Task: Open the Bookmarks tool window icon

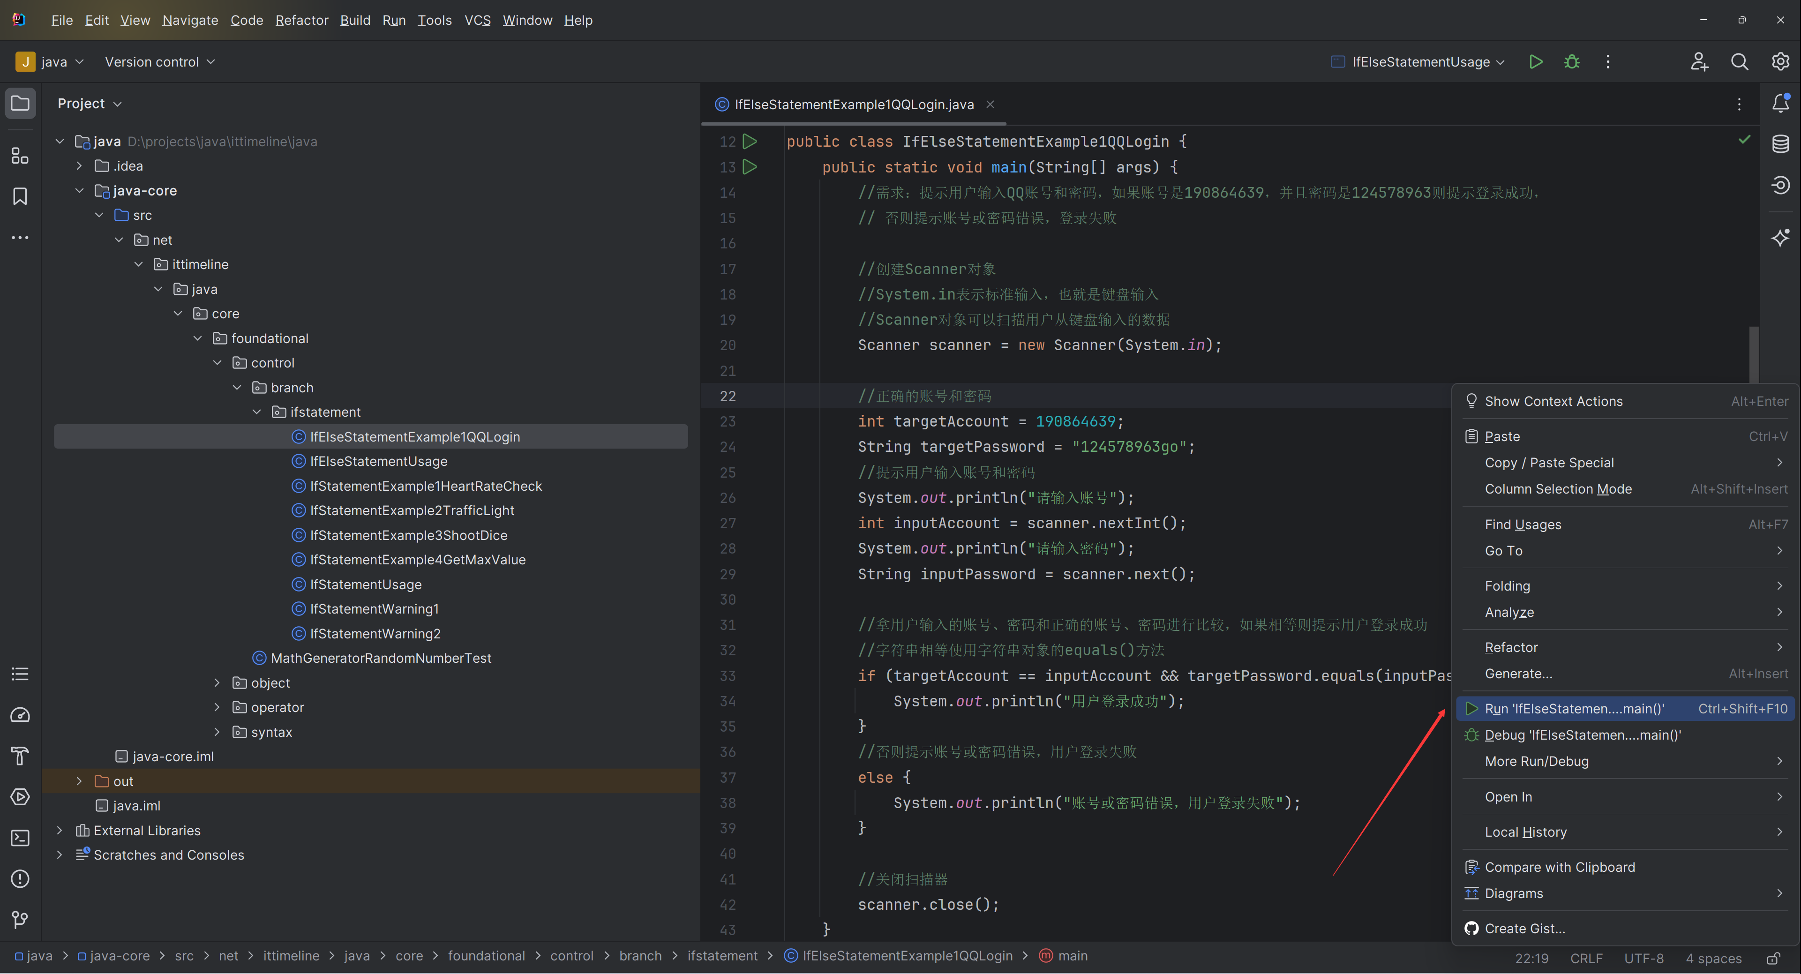Action: tap(20, 196)
